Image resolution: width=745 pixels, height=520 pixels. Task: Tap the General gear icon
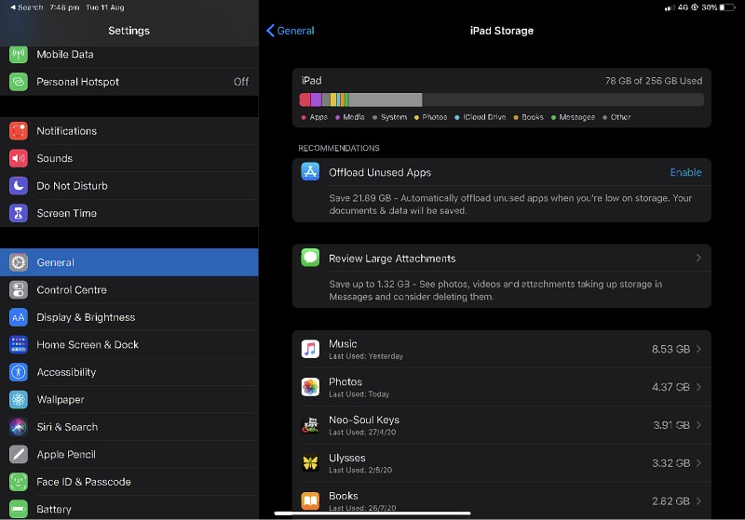click(x=19, y=262)
